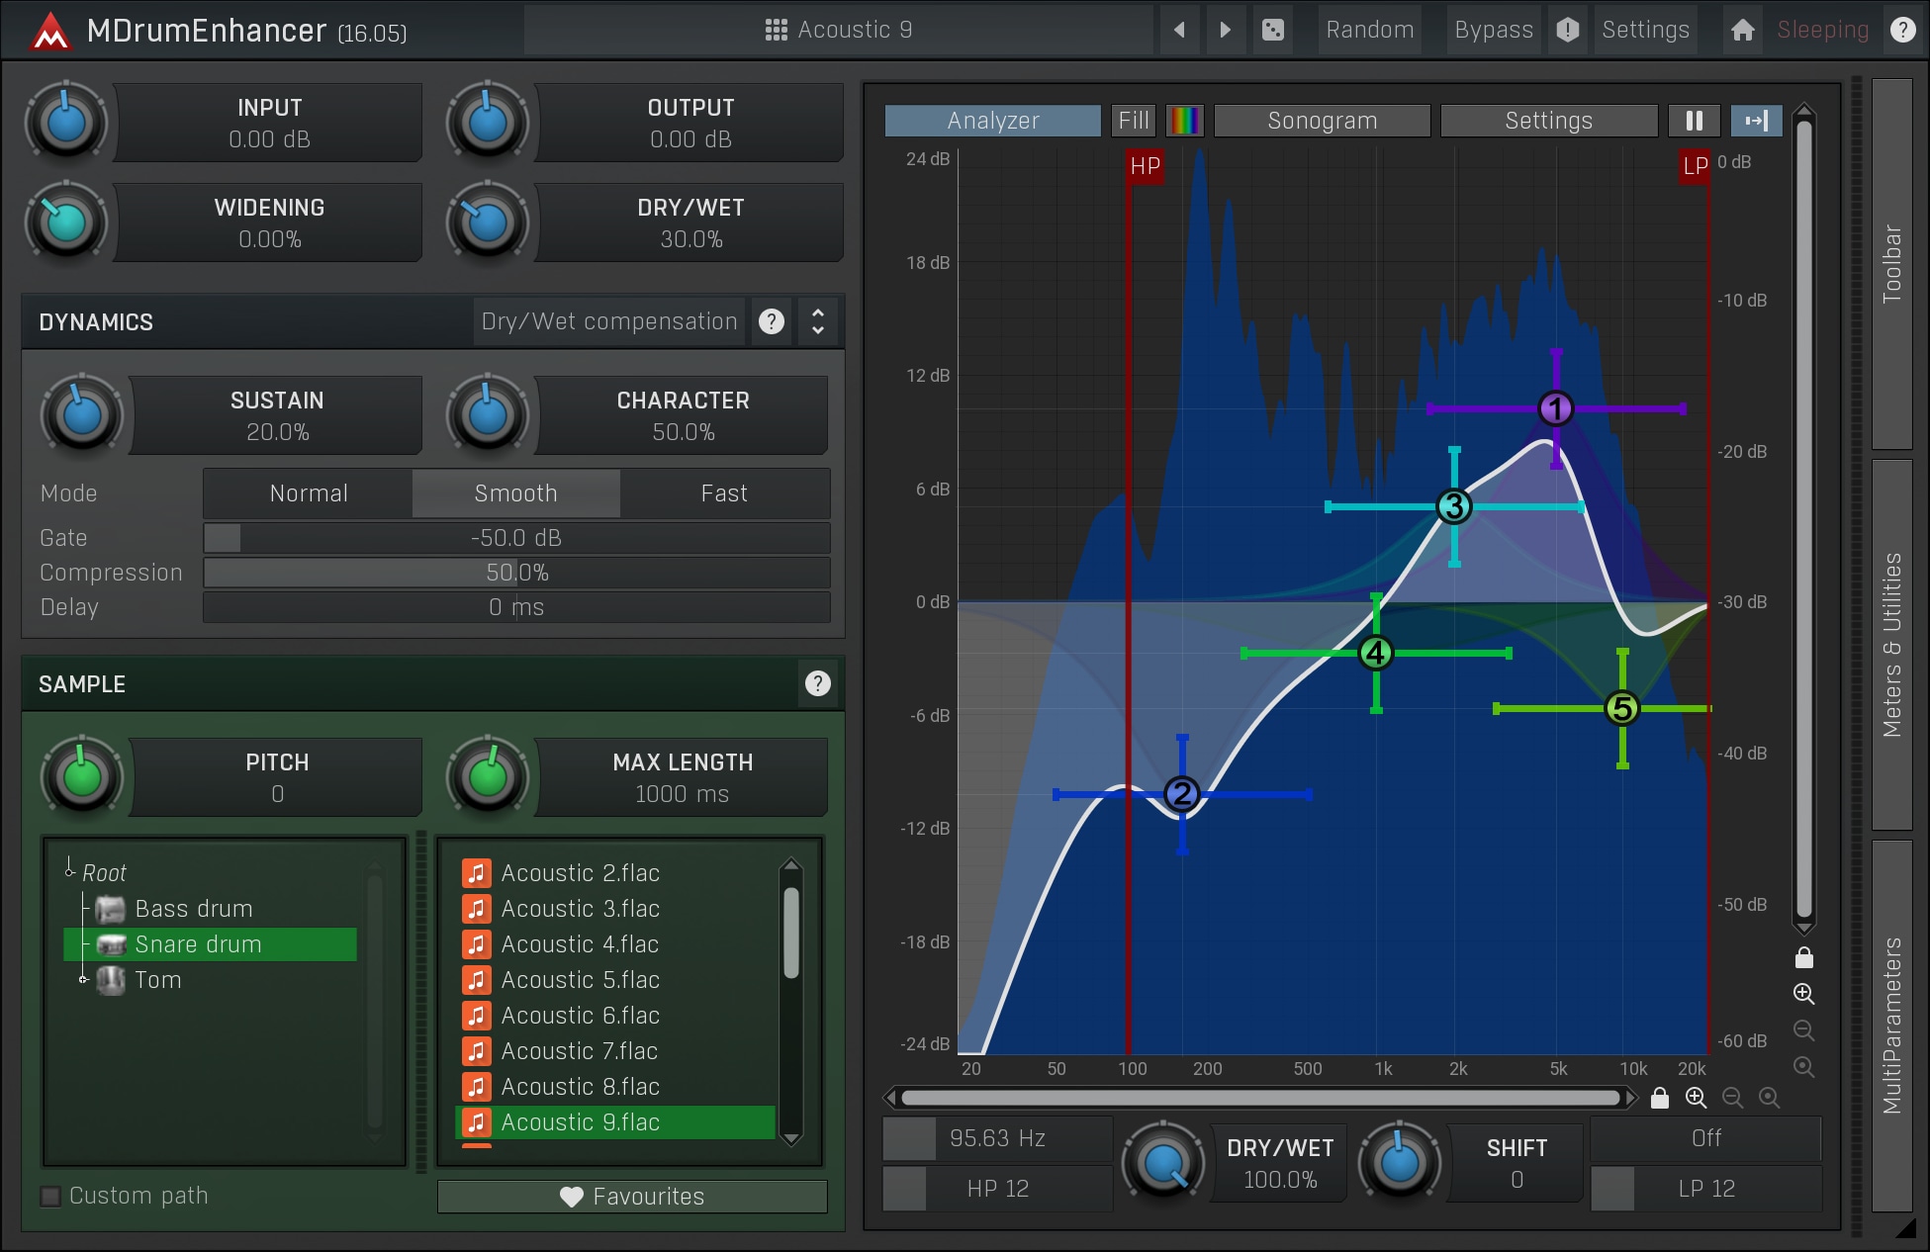Open Sample section help icon

click(x=818, y=683)
